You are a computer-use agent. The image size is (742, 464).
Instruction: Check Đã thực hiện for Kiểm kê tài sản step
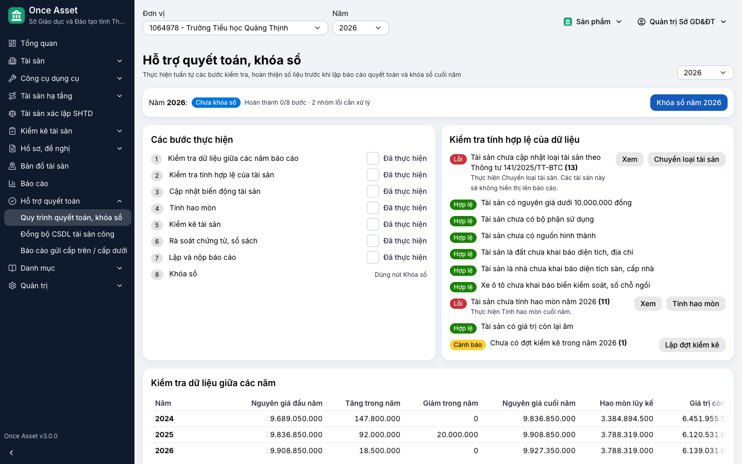click(x=373, y=224)
